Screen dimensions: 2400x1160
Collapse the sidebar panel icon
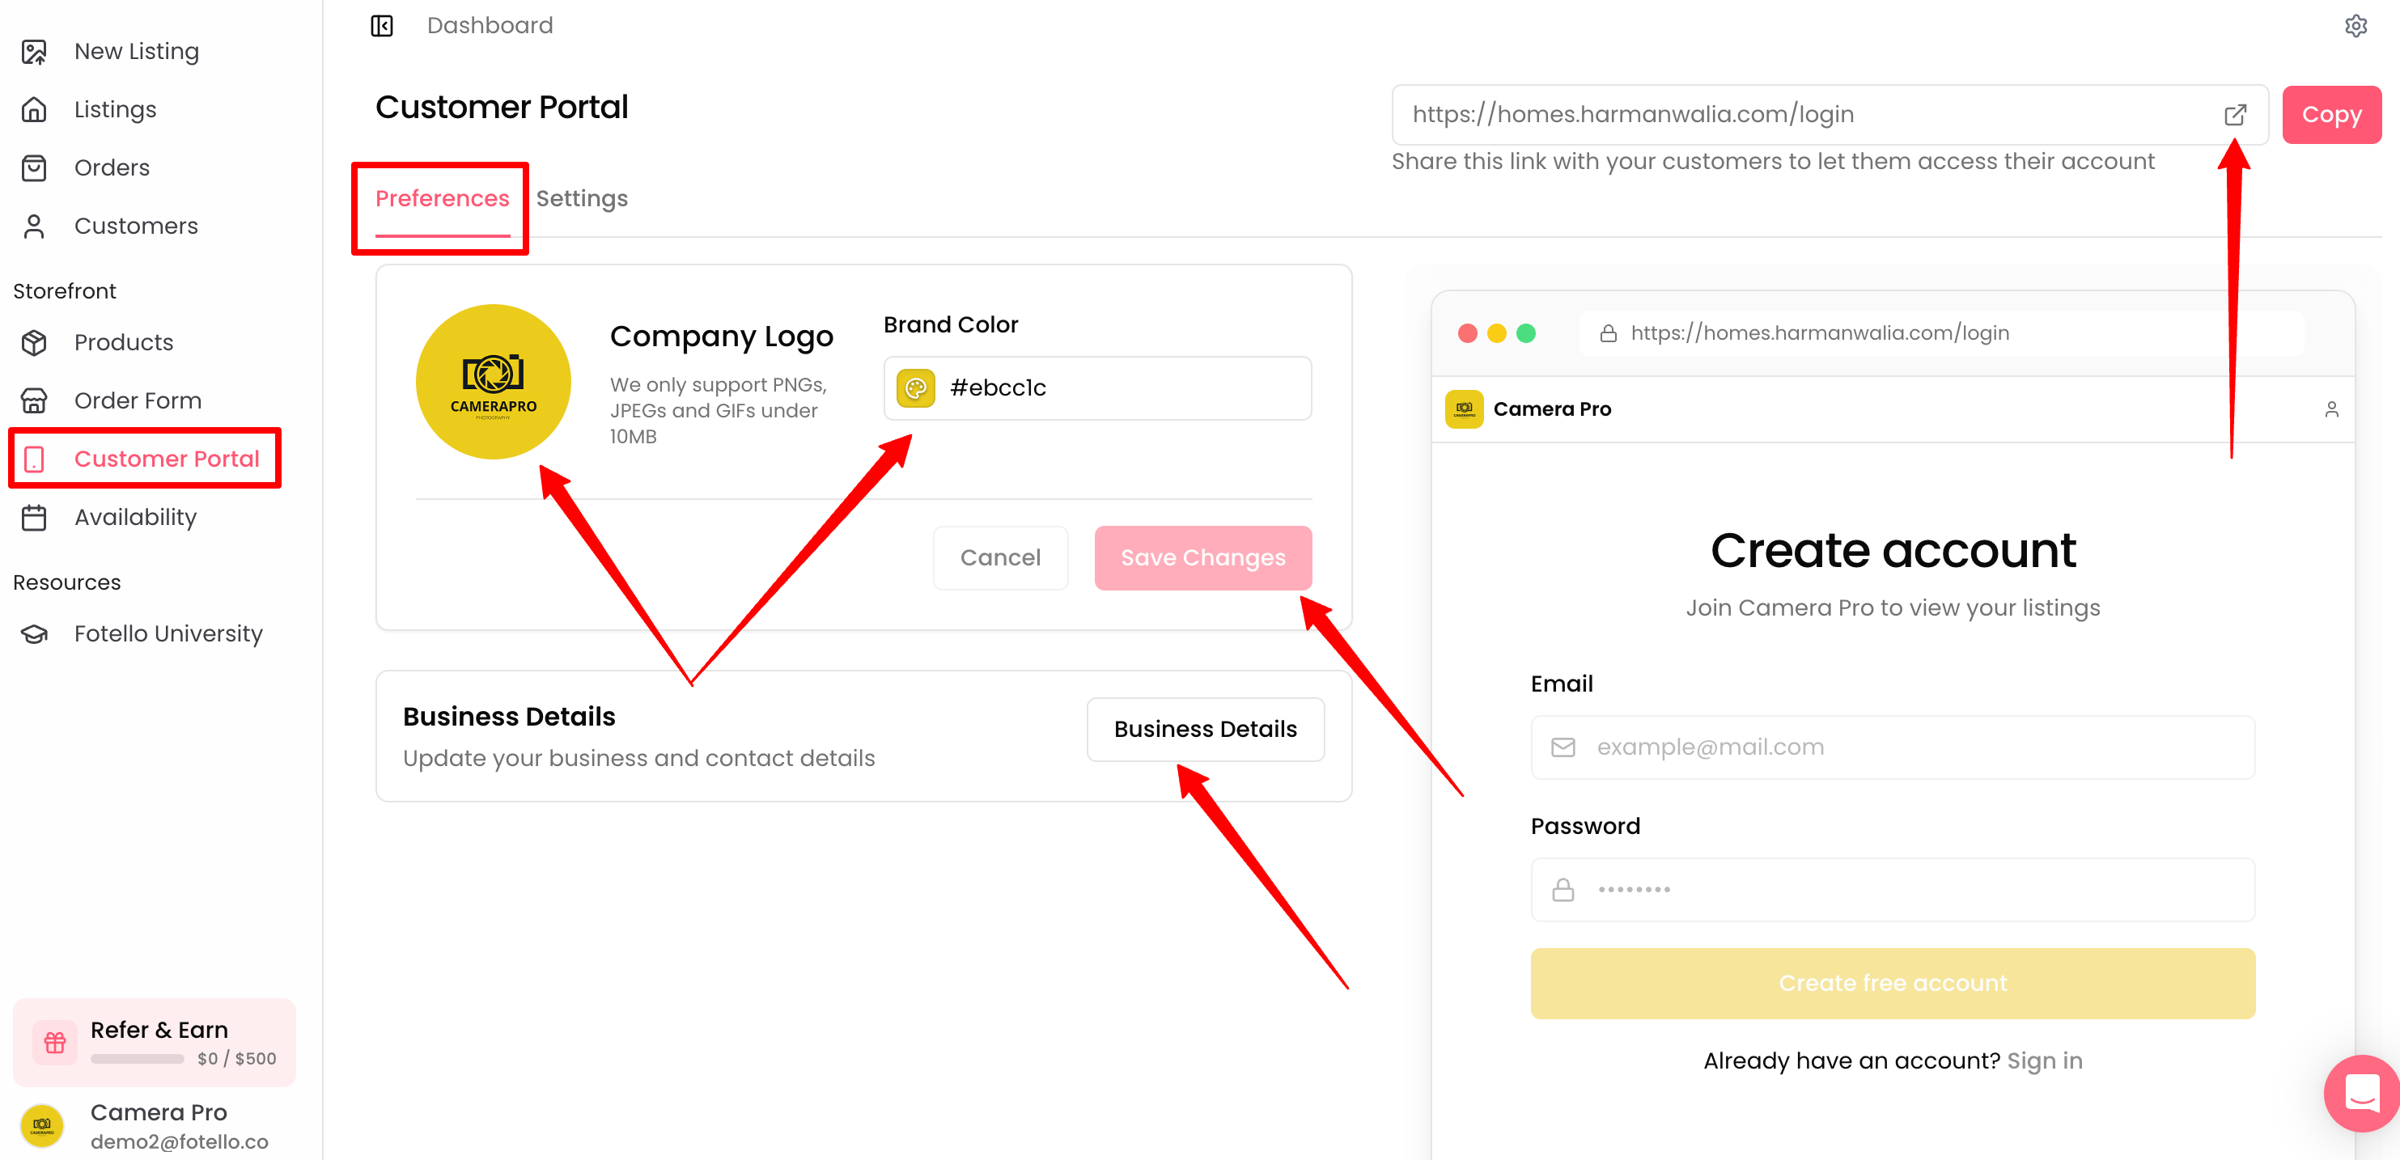pyautogui.click(x=382, y=26)
